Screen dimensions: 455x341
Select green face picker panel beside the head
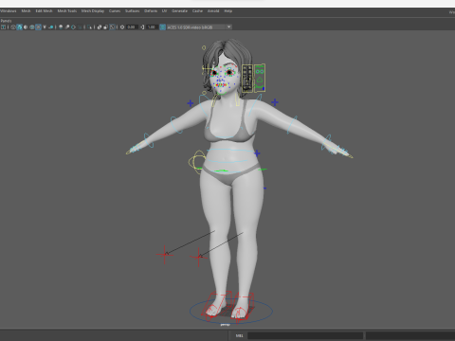pos(260,78)
